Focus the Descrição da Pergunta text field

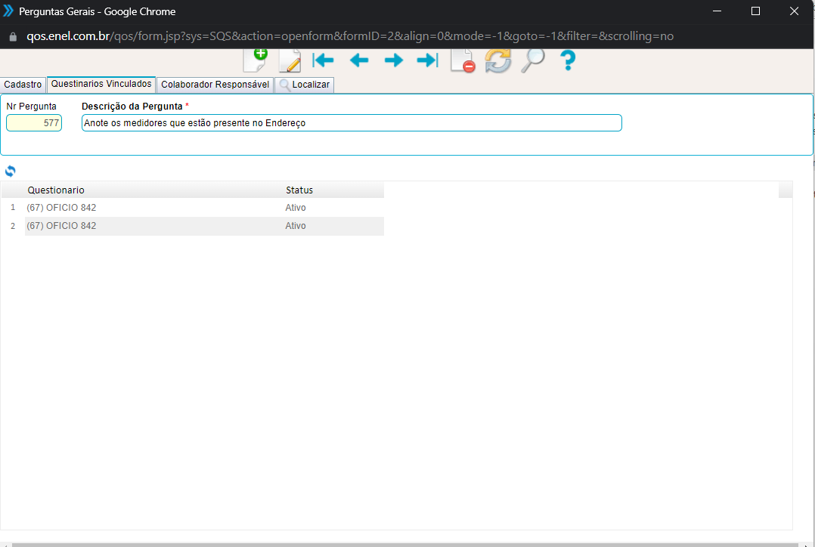click(352, 123)
